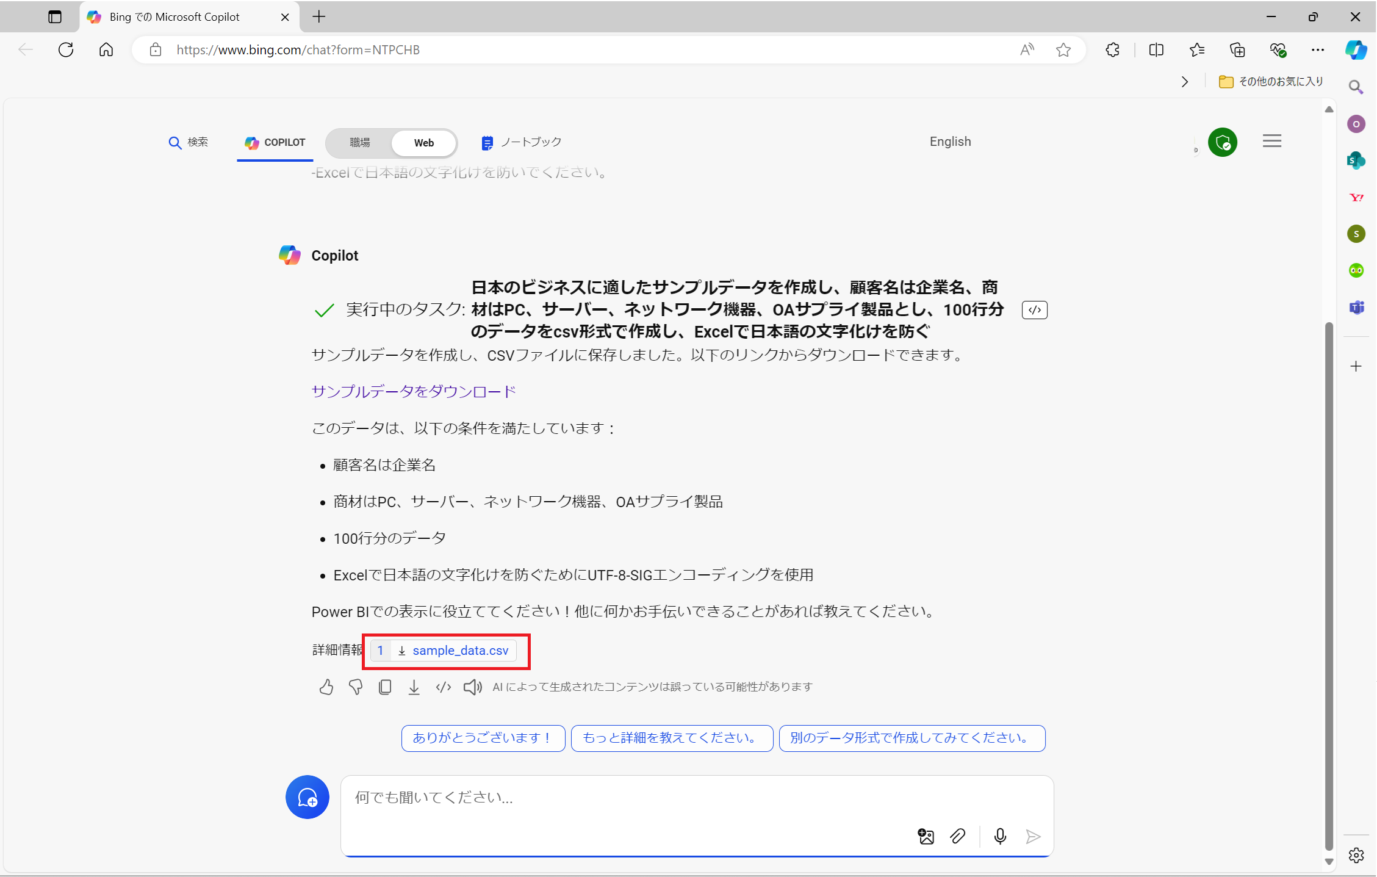Open purple O sidebar icon

pyautogui.click(x=1356, y=124)
